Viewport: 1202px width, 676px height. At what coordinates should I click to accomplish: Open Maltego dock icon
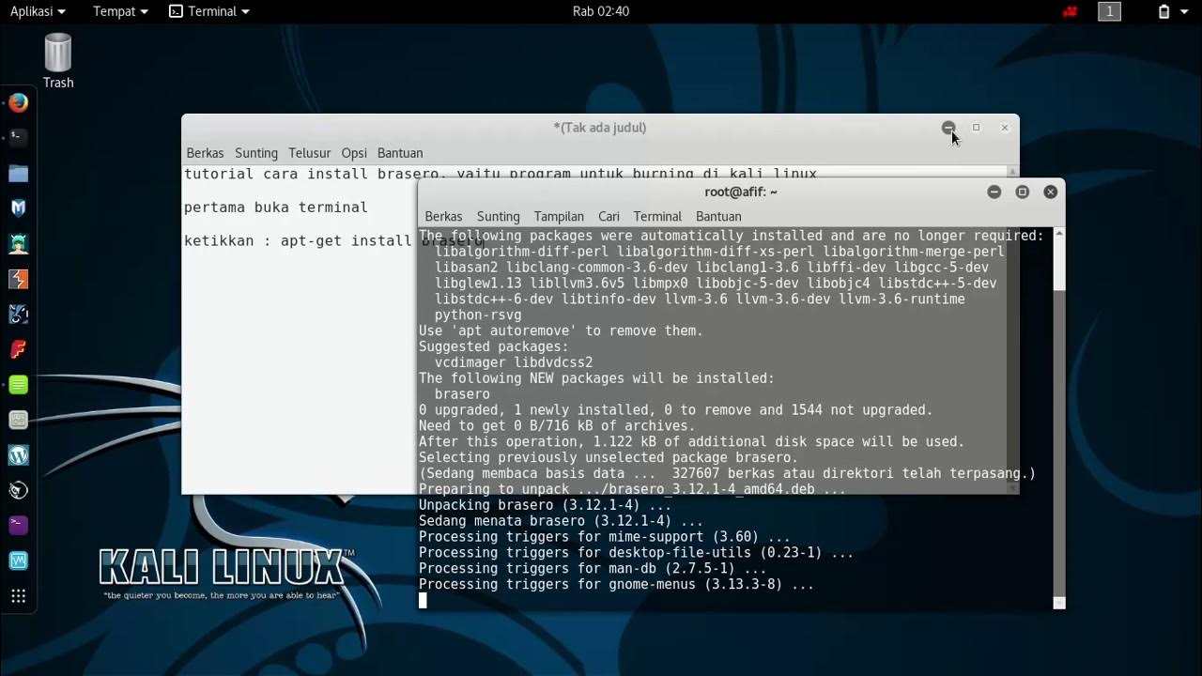[x=19, y=315]
